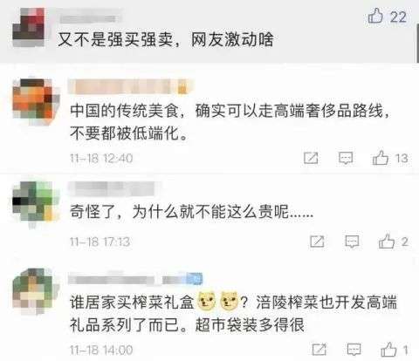The image size is (419, 361).
Task: Open the fourth commenter's username with blue badge
Action: [135, 279]
